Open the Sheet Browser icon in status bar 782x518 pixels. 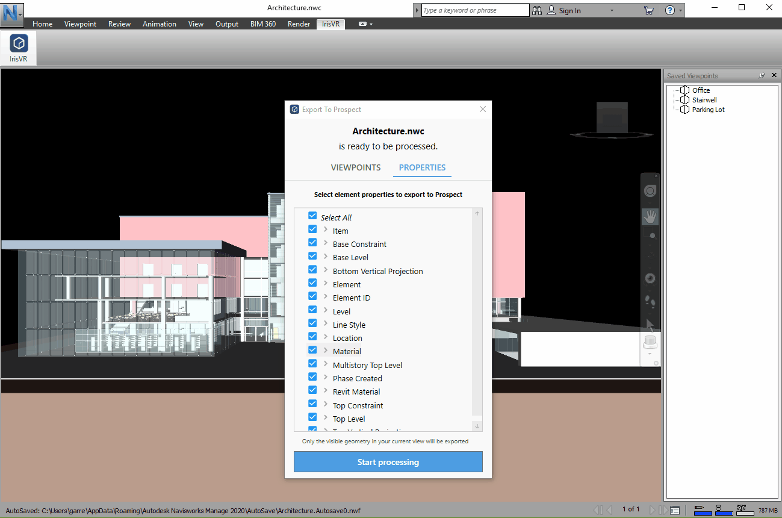coord(675,510)
